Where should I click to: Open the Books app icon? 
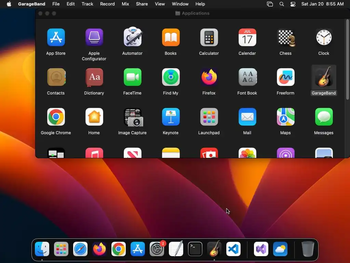(171, 37)
